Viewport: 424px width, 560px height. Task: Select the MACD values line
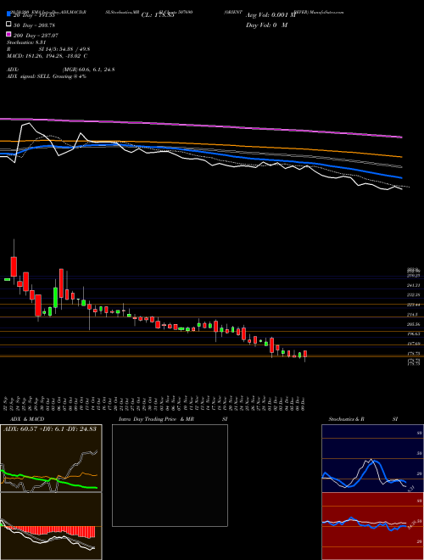click(47, 56)
